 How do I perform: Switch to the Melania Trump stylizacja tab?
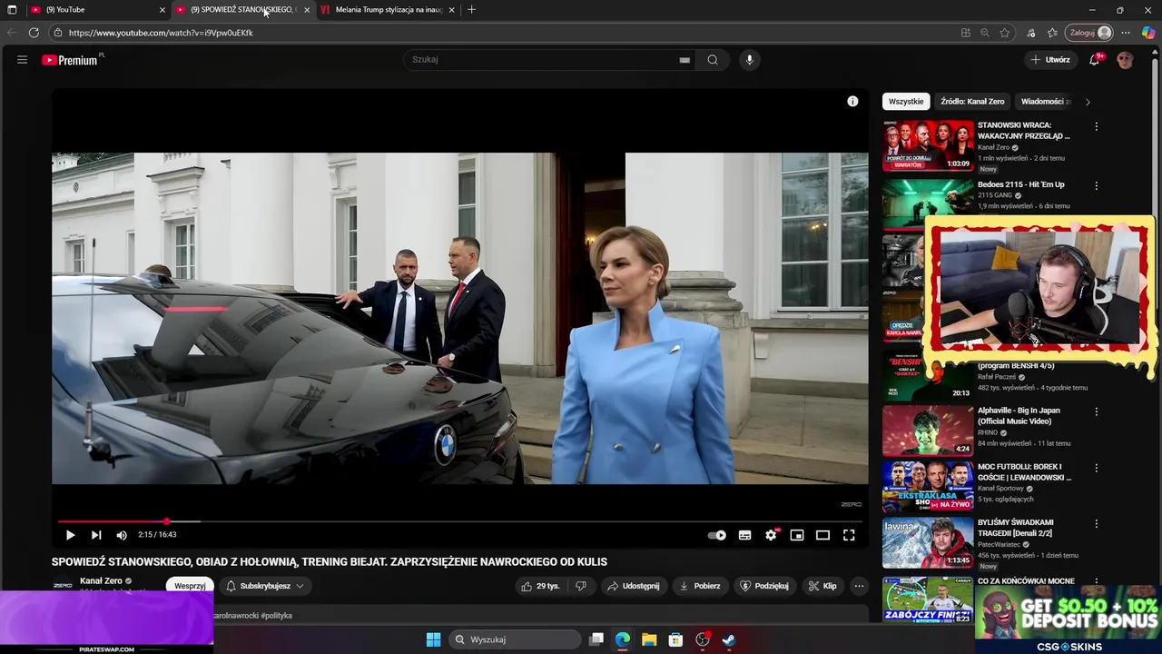coord(389,10)
